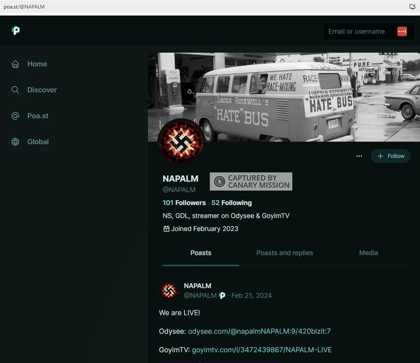Switch to the Poasts tab
Image resolution: width=420 pixels, height=363 pixels.
(x=201, y=253)
